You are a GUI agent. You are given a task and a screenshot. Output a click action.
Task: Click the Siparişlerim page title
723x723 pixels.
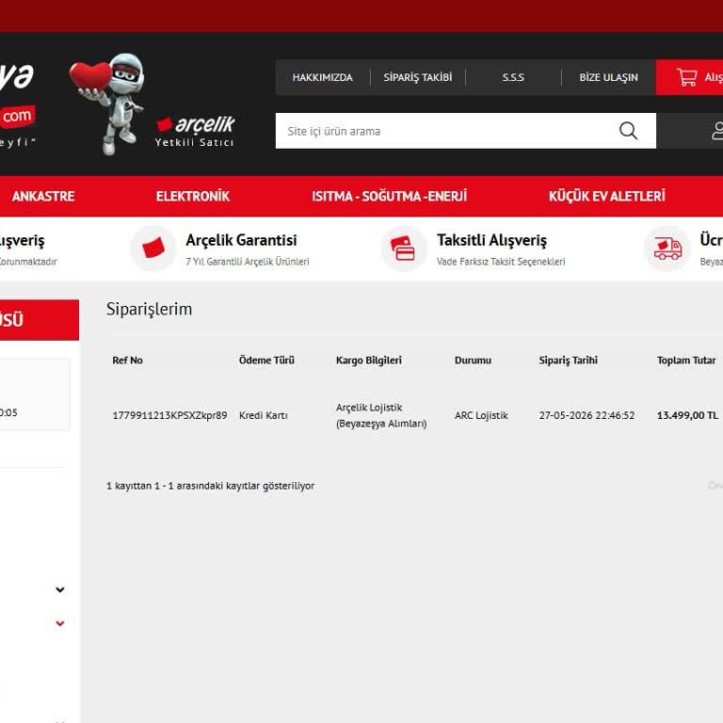tap(149, 309)
